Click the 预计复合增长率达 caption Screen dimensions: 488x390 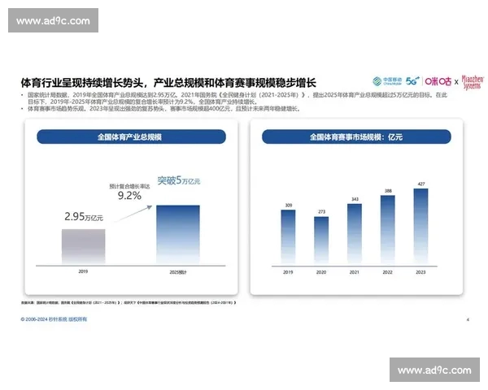pos(129,186)
